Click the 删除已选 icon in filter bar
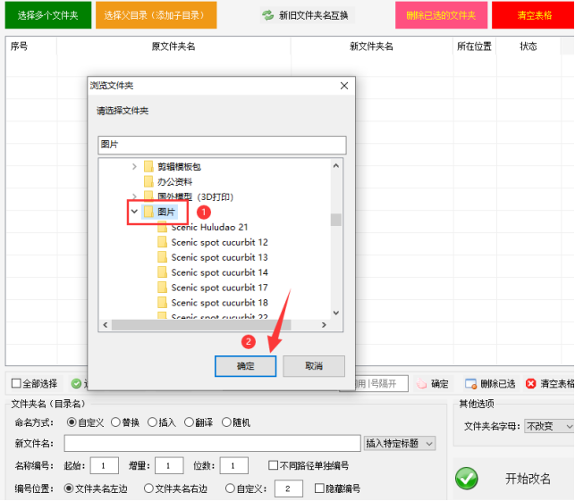Screen dimensions: 575x501 tap(470, 383)
